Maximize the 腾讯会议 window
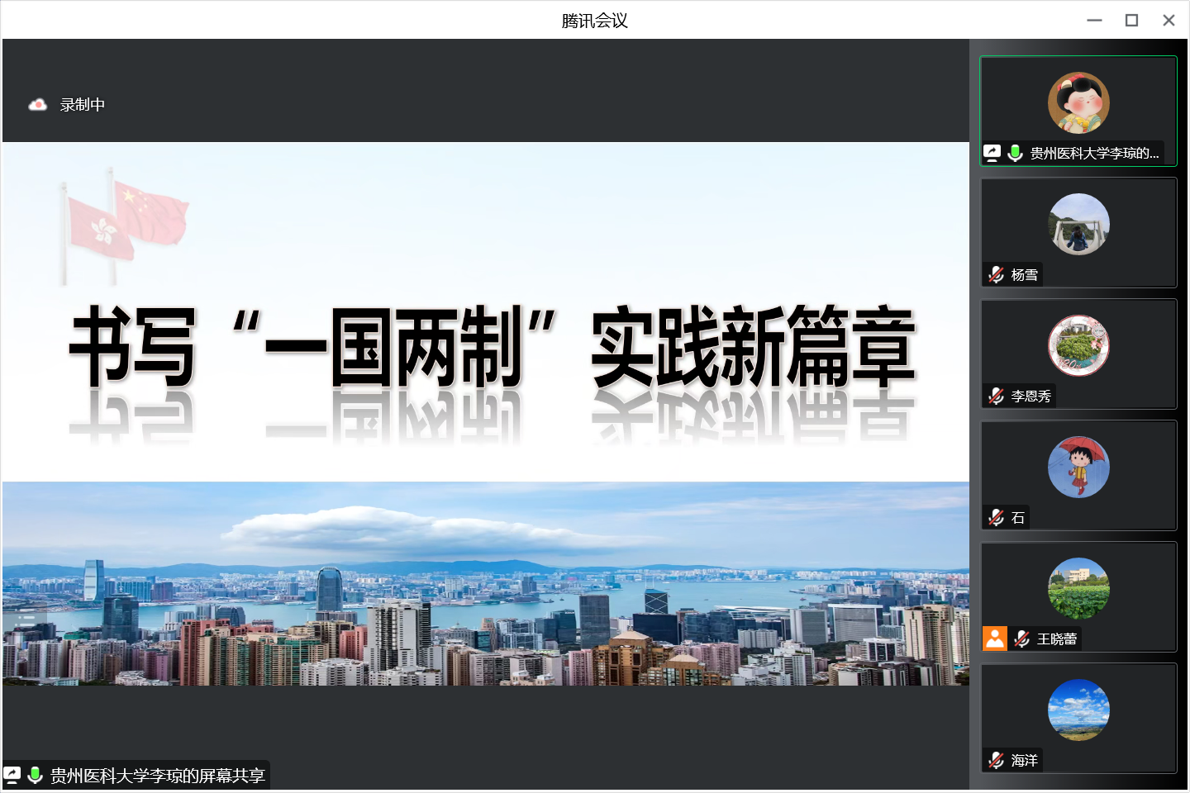This screenshot has width=1190, height=793. pyautogui.click(x=1131, y=21)
